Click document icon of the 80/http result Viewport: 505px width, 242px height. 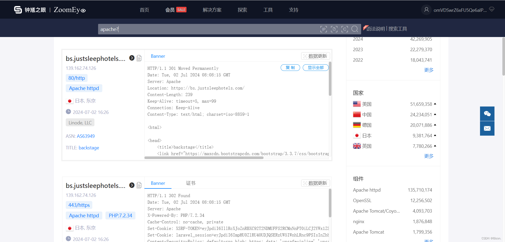pos(139,58)
